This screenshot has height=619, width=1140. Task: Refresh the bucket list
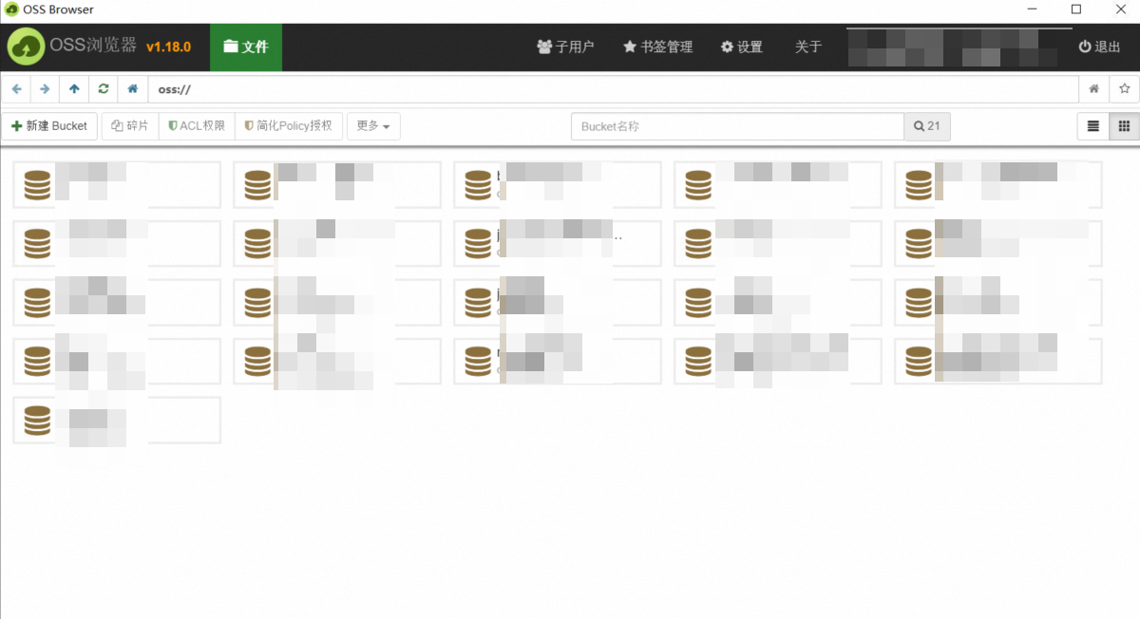coord(104,89)
